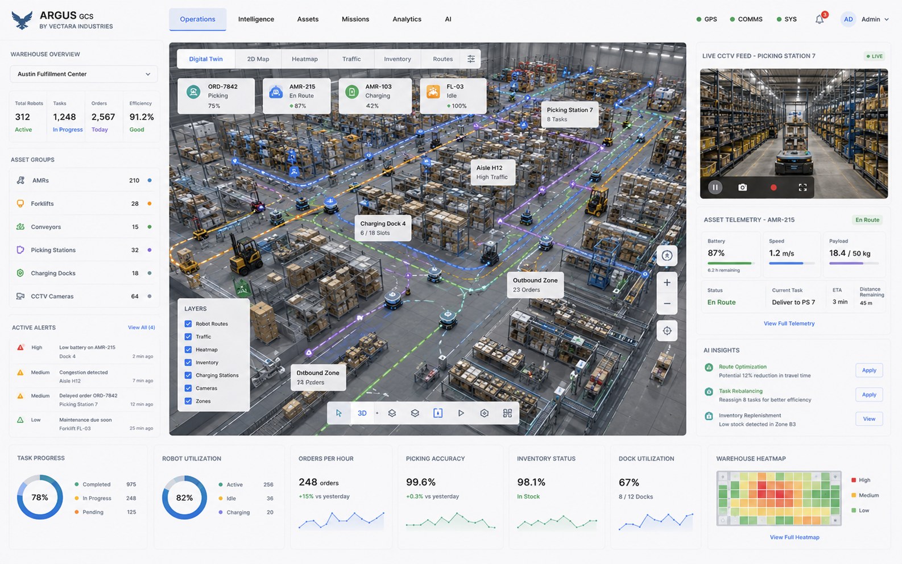Screen dimensions: 902x564
Task: Open the Operations tab
Action: [197, 19]
